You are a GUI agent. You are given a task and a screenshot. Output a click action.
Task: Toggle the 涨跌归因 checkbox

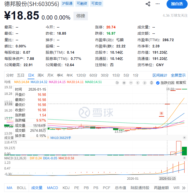click(x=158, y=83)
